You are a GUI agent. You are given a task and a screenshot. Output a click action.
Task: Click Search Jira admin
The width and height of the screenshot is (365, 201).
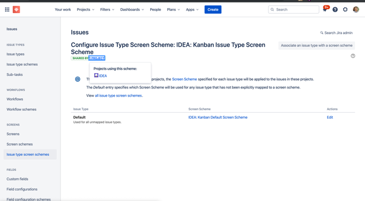pos(337,33)
